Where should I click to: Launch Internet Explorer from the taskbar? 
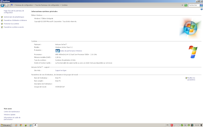click(x=30, y=125)
